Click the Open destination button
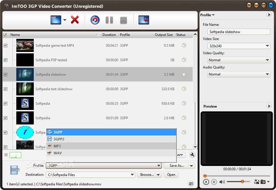The height and width of the screenshot is (190, 276). pos(171,175)
